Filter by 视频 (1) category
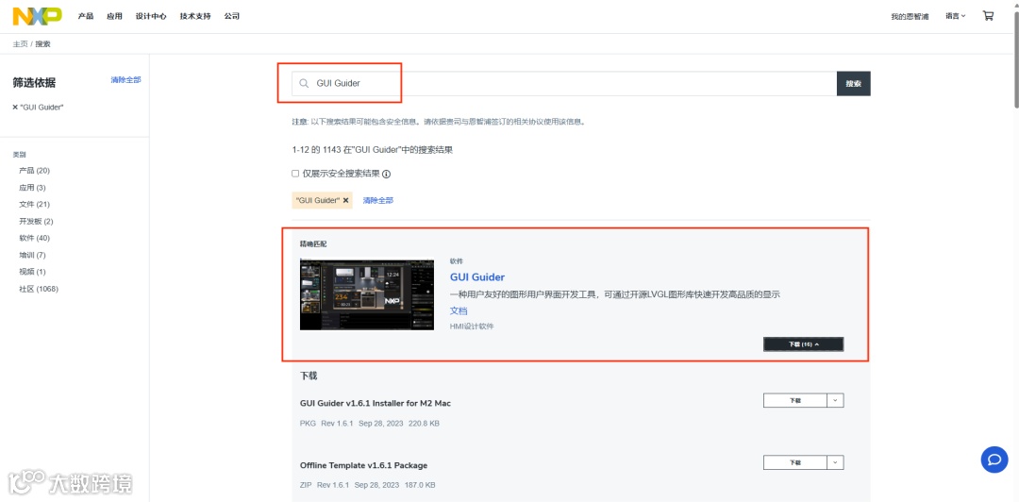 (32, 272)
